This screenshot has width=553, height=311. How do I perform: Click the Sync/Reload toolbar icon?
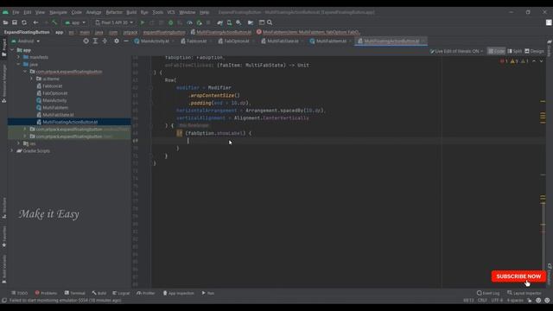coord(24,22)
